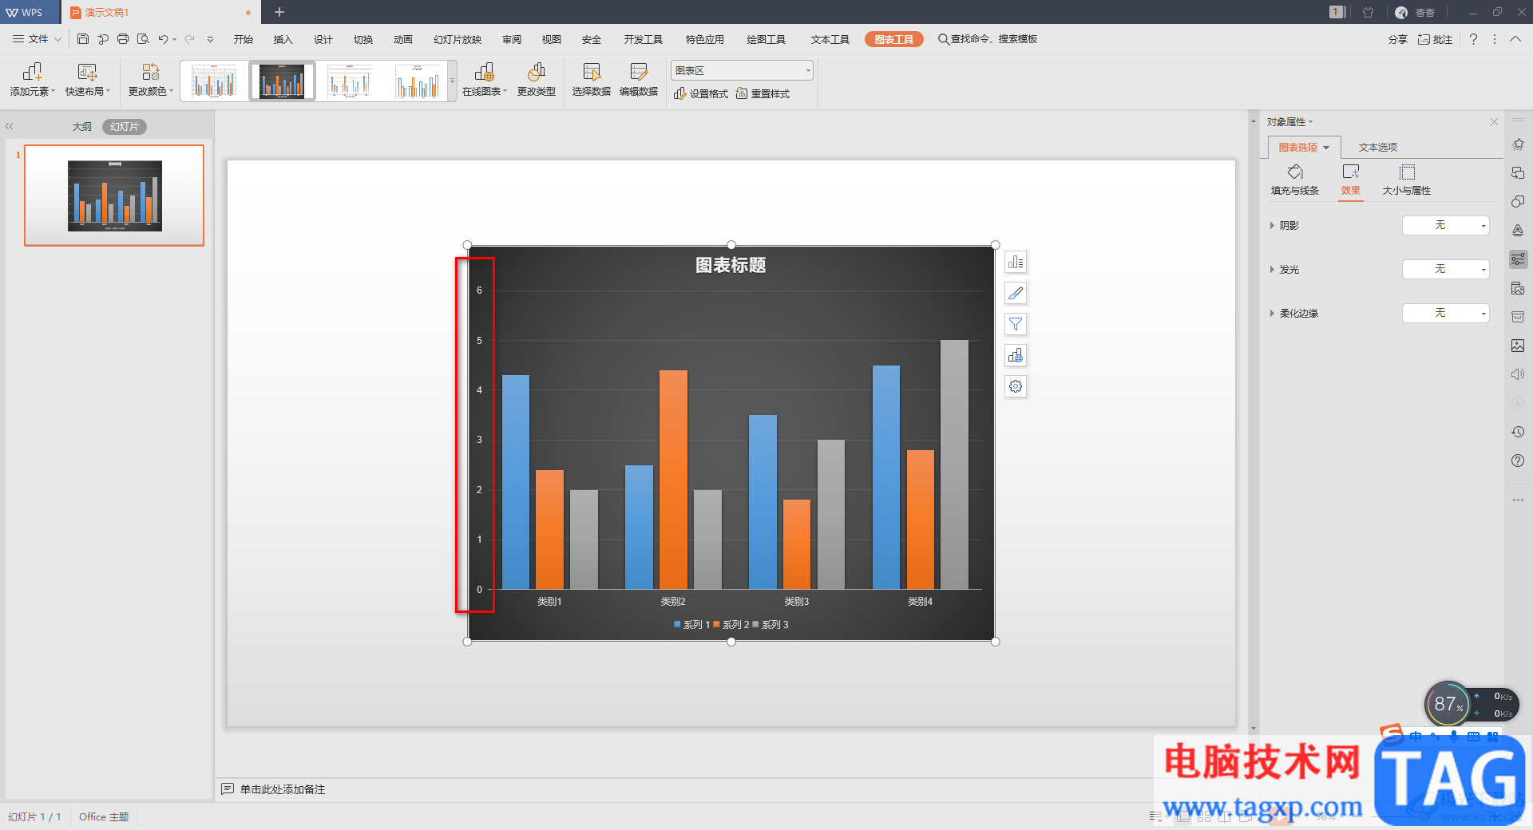Open the Home (开始) ribbon tab
1533x830 pixels.
pos(244,39)
